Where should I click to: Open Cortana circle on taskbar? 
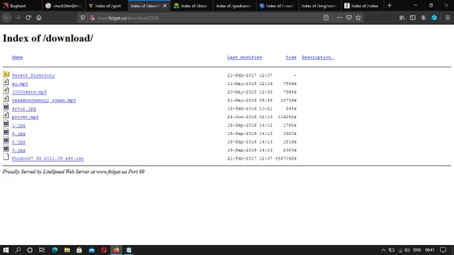click(30, 250)
